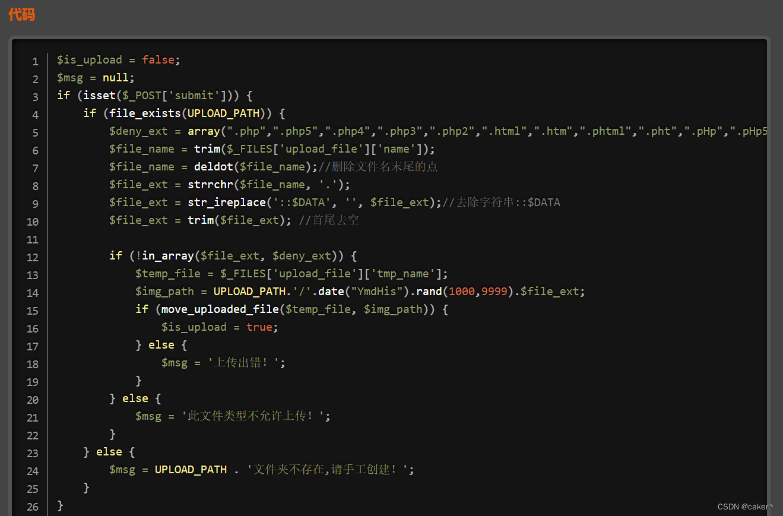Click the comment 删除文件名末尾的点
The width and height of the screenshot is (783, 516).
pyautogui.click(x=378, y=167)
